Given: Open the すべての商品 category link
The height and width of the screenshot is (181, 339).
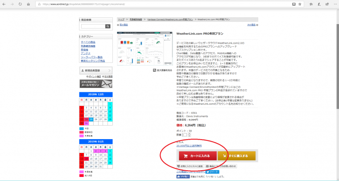Looking at the screenshot, I should point(88,42).
